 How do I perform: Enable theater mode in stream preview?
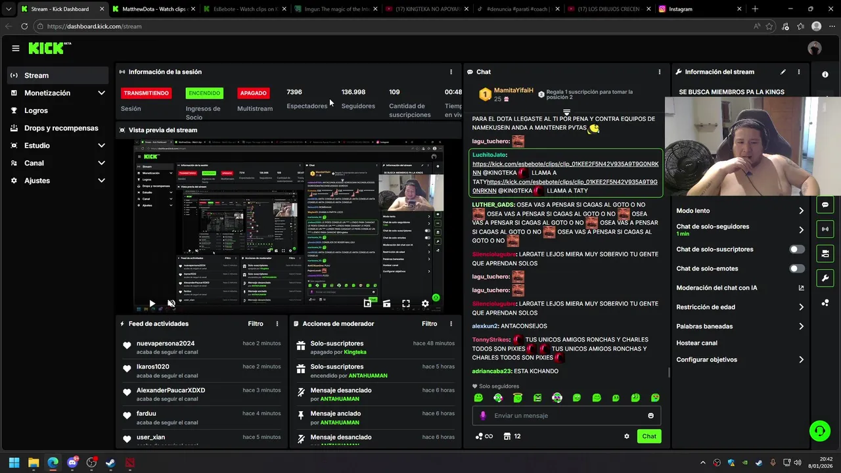pyautogui.click(x=386, y=304)
